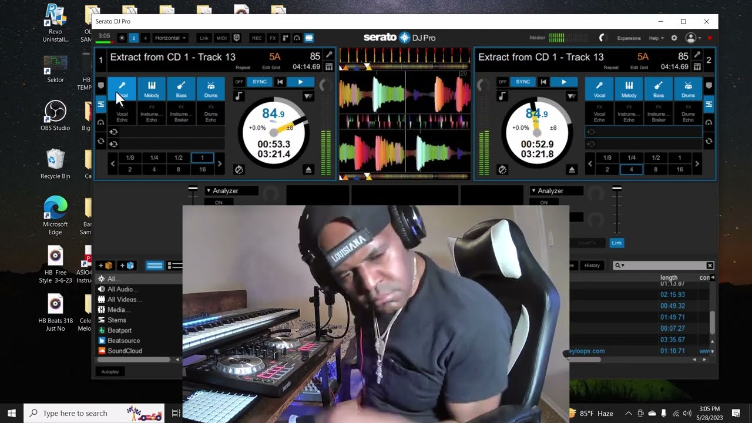Play deck 1
The image size is (752, 423).
[x=301, y=82]
